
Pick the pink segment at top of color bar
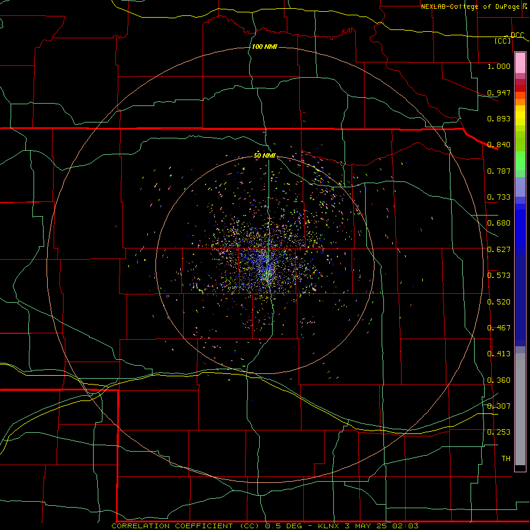520,63
